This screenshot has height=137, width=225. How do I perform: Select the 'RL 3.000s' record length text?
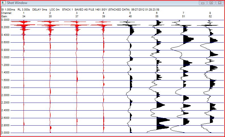coord(24,10)
